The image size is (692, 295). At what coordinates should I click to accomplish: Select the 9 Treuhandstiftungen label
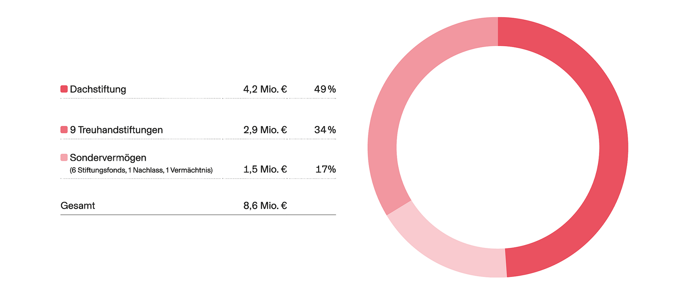[x=116, y=130]
